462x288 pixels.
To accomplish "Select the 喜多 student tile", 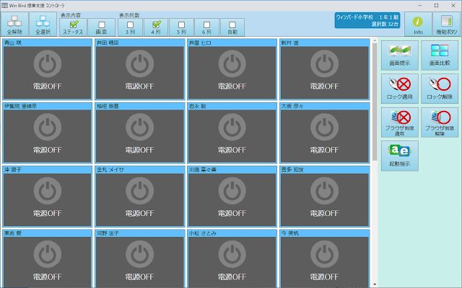I will click(324, 197).
